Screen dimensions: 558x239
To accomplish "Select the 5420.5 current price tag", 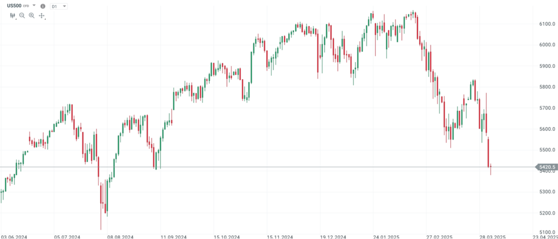I will tap(547, 167).
